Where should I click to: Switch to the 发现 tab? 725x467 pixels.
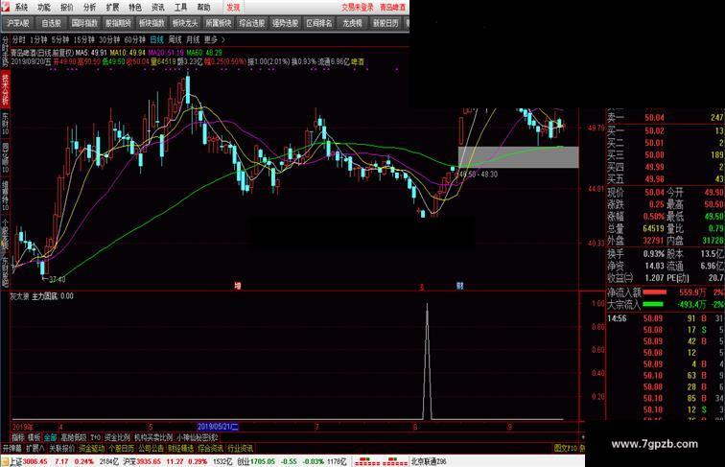[x=233, y=7]
